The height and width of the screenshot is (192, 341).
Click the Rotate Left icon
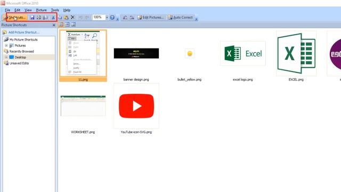pyautogui.click(x=125, y=18)
